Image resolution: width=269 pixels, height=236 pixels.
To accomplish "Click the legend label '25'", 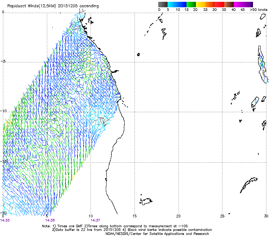I will coord(205,10).
